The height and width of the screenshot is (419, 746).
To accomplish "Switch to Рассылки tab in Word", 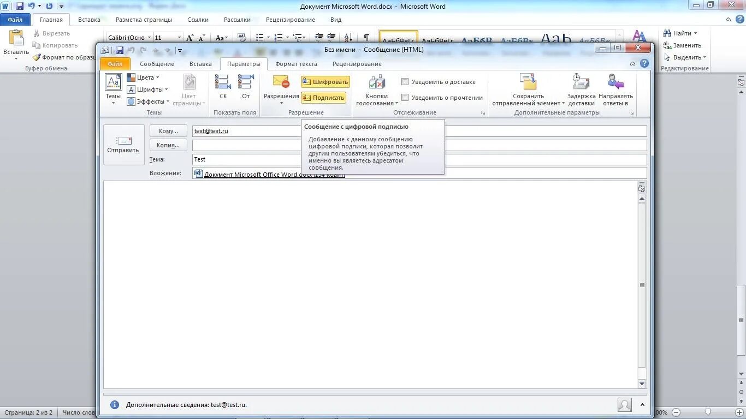I will (237, 20).
